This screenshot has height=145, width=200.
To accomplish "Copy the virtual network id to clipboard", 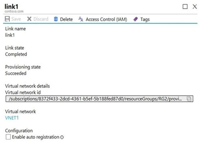I will click(x=189, y=99).
